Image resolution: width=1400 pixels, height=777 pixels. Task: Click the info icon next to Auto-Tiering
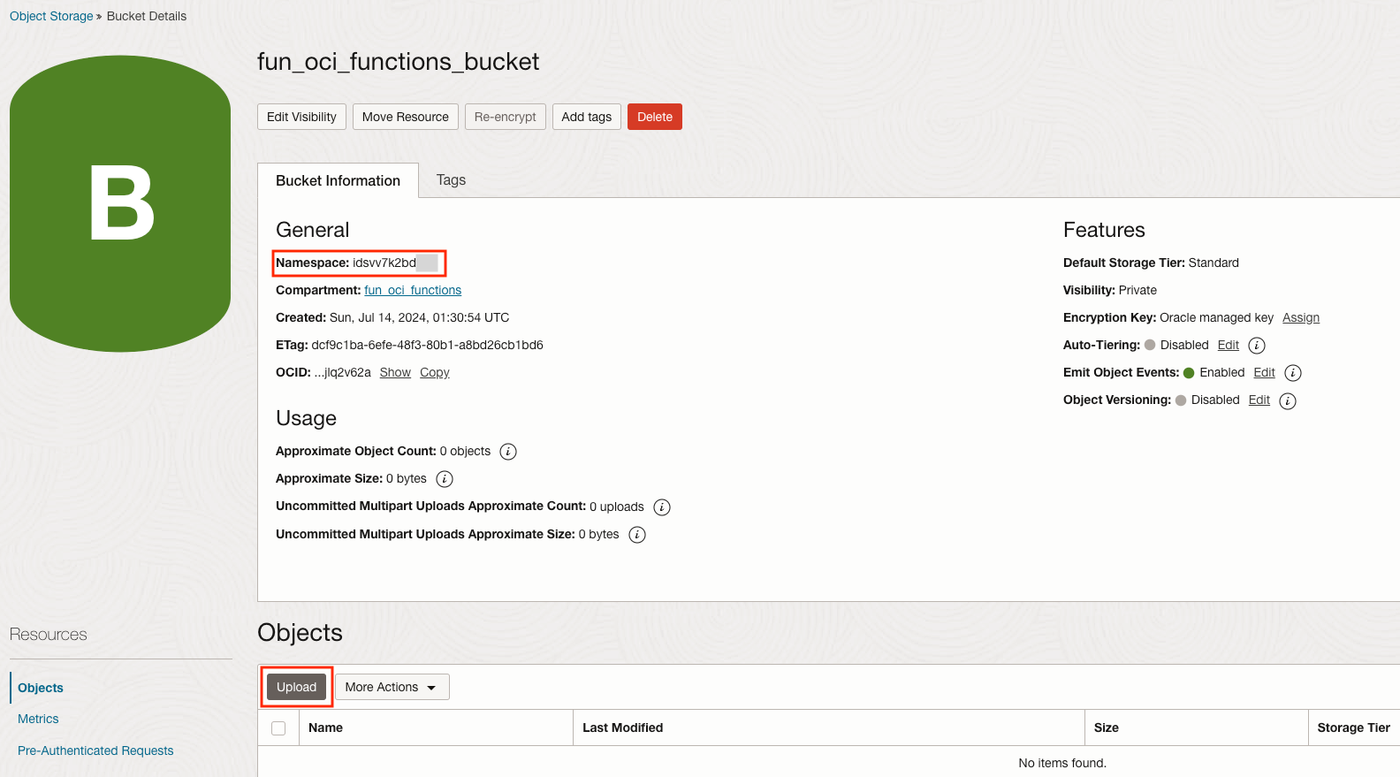[x=1256, y=346]
